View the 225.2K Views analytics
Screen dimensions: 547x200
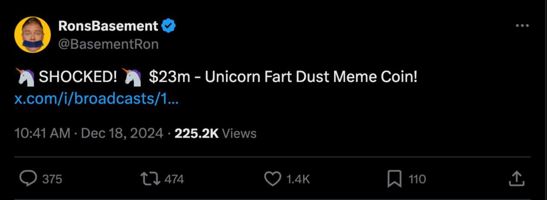[215, 133]
